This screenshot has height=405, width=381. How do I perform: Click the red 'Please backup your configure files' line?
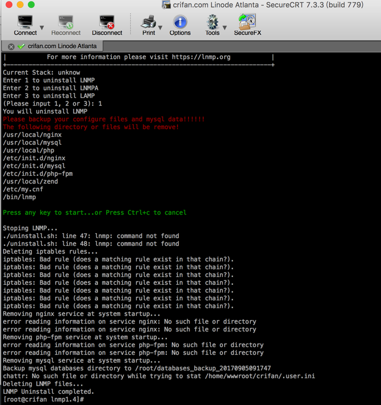[104, 119]
